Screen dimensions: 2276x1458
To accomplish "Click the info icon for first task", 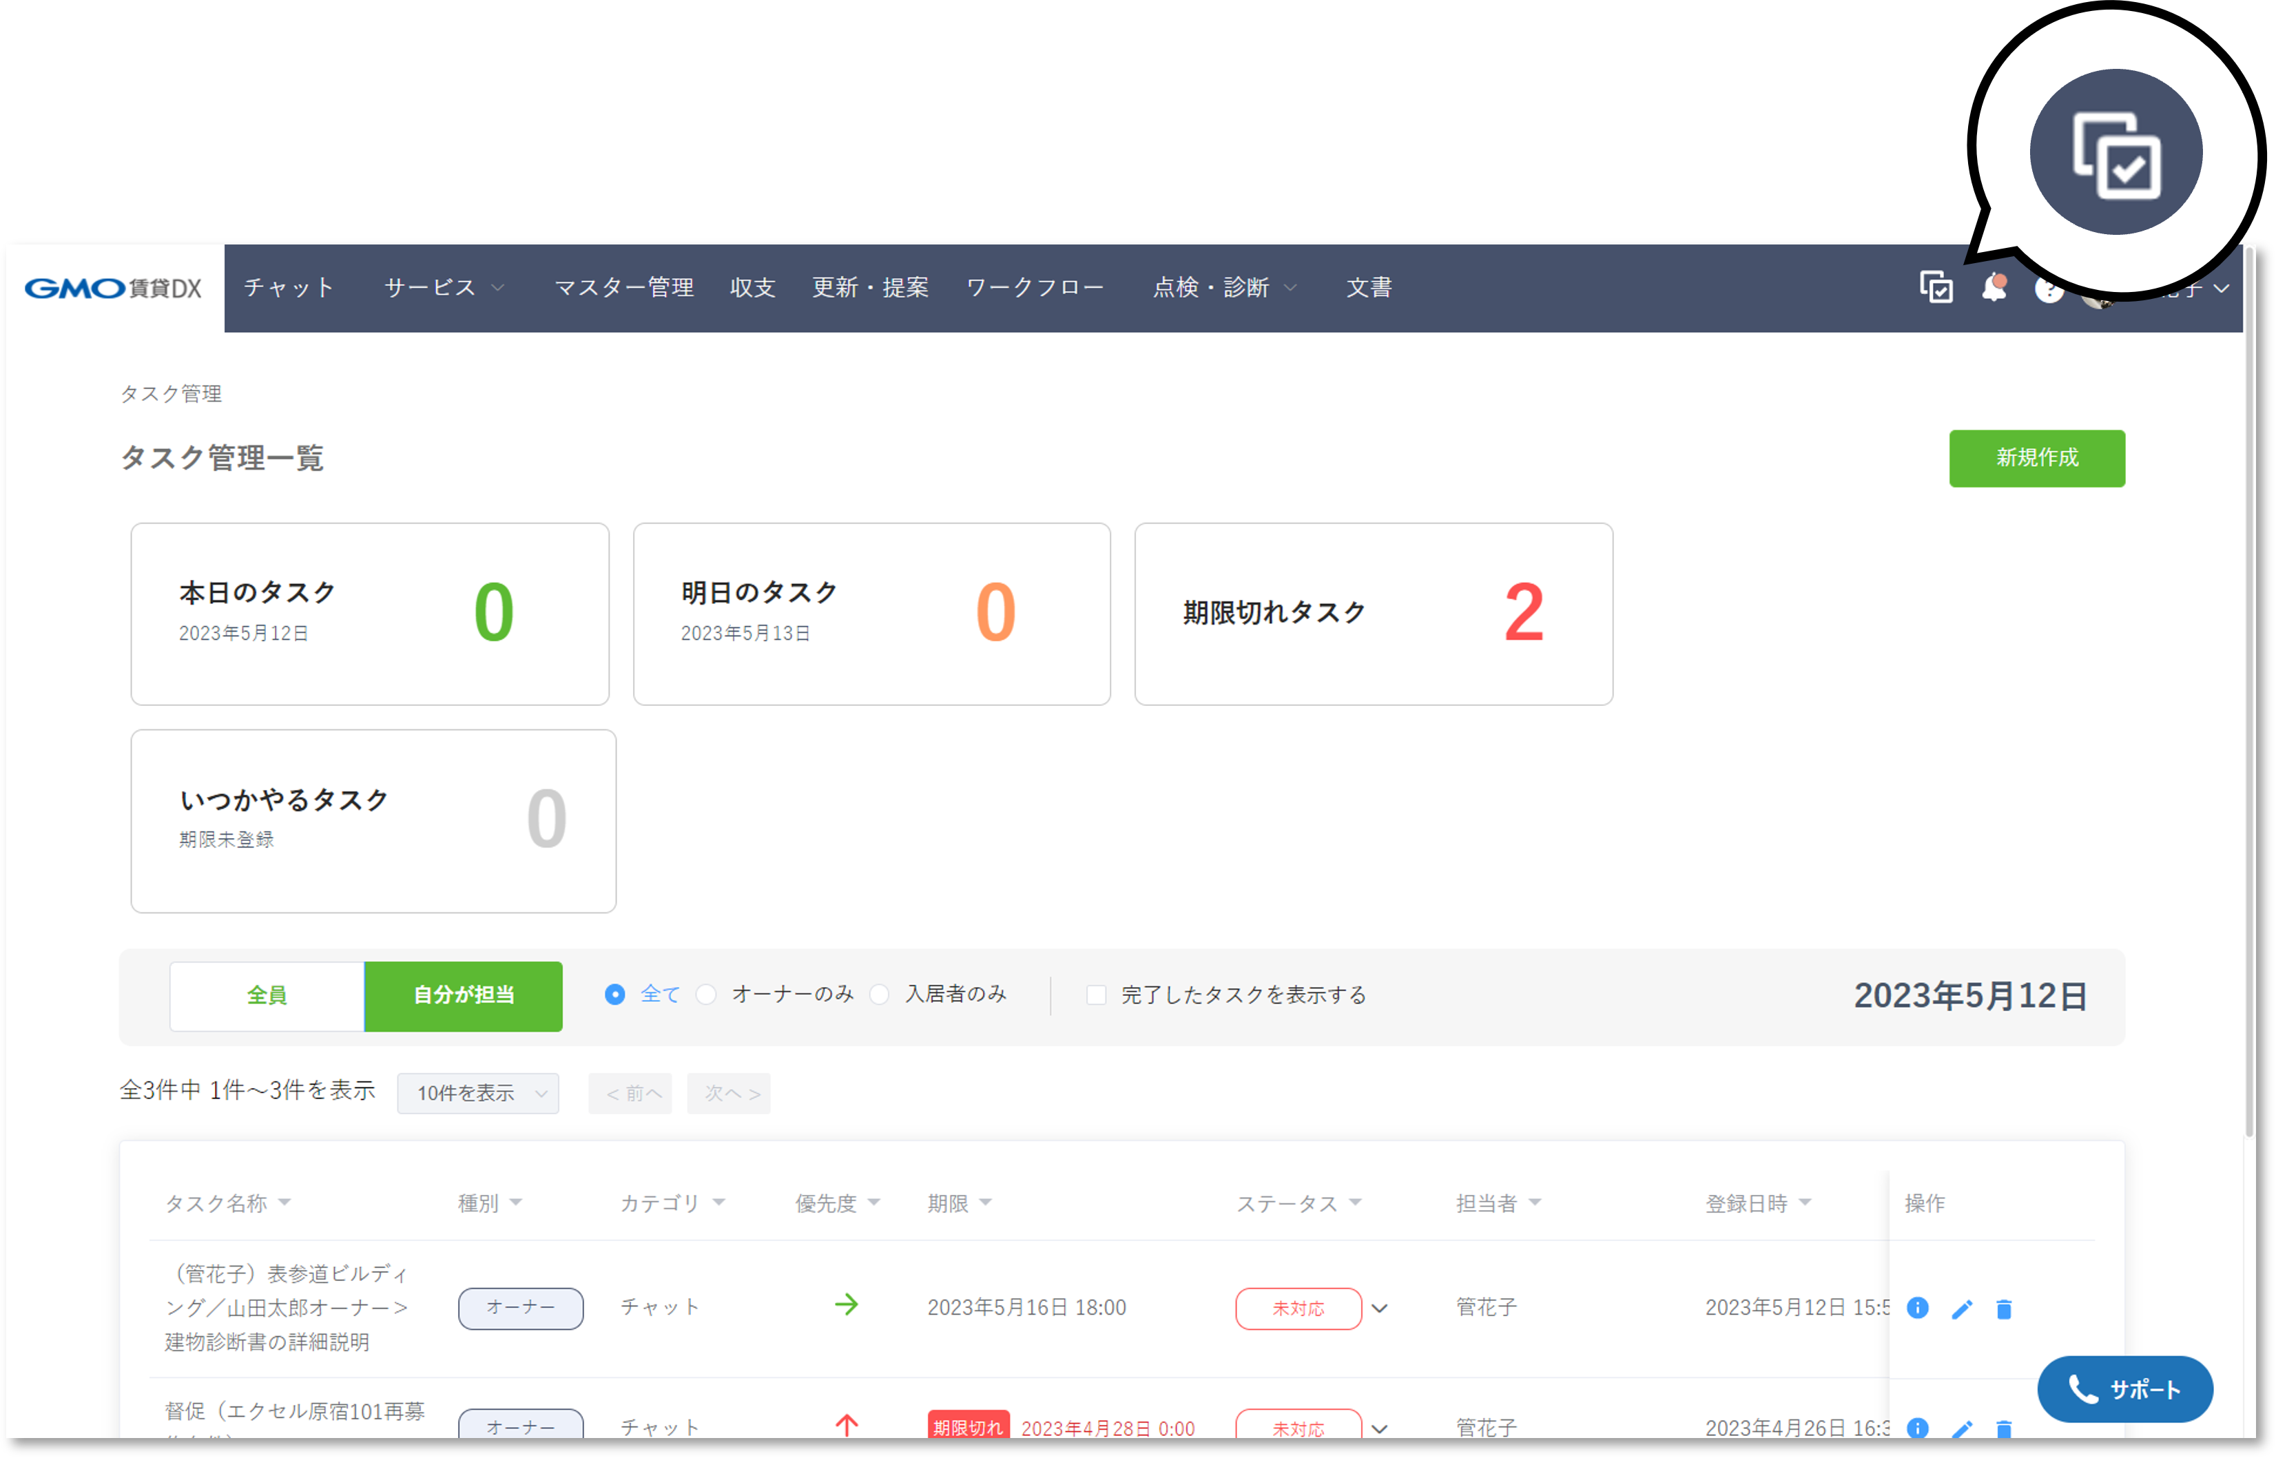I will [x=1917, y=1307].
